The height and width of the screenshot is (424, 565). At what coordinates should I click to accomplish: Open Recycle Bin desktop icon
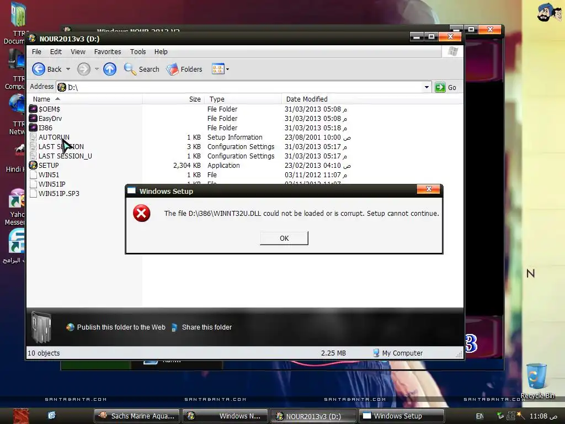(537, 381)
